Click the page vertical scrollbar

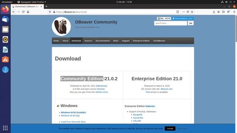pos(236,29)
